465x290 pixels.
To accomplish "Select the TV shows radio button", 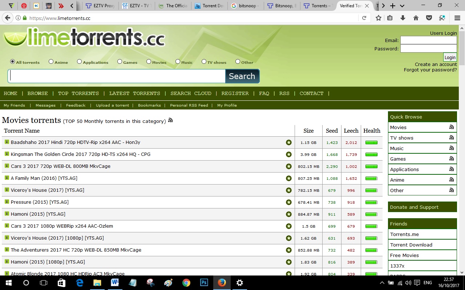I will [x=204, y=62].
